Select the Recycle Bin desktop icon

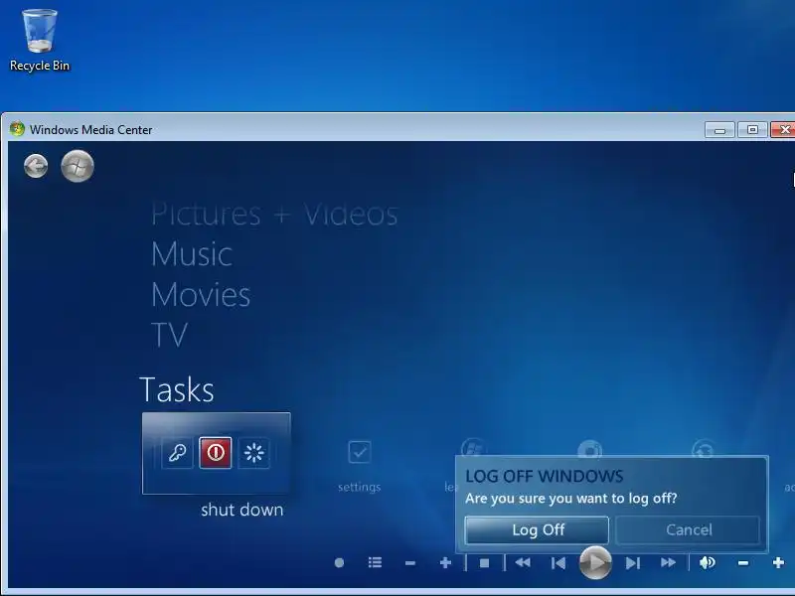point(40,40)
